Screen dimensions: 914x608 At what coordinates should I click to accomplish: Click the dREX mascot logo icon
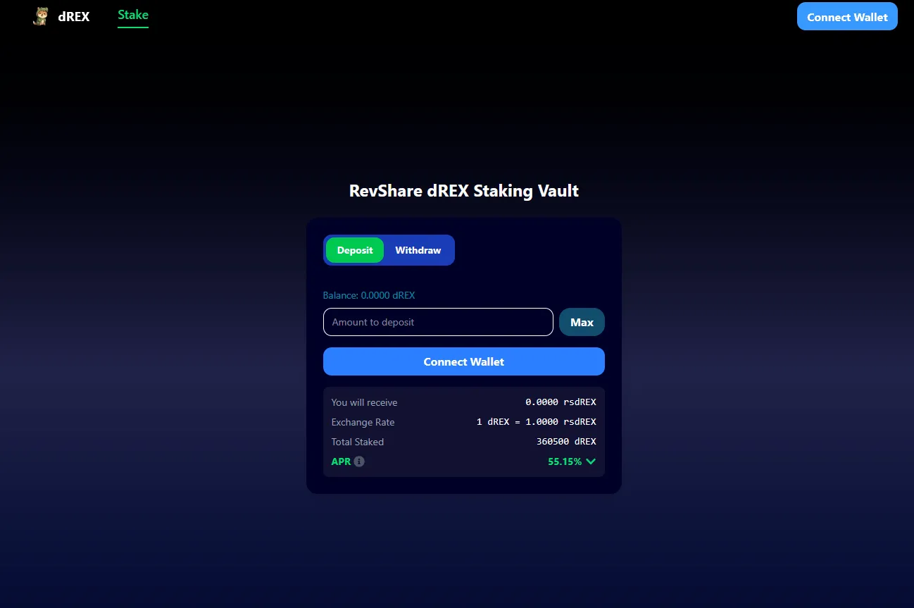click(41, 16)
